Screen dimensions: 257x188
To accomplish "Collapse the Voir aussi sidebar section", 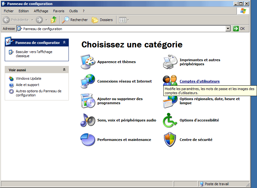I will pyautogui.click(x=64, y=70).
